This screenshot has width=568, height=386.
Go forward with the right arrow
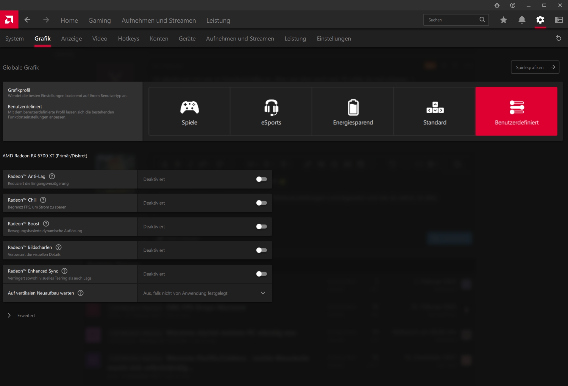click(46, 20)
